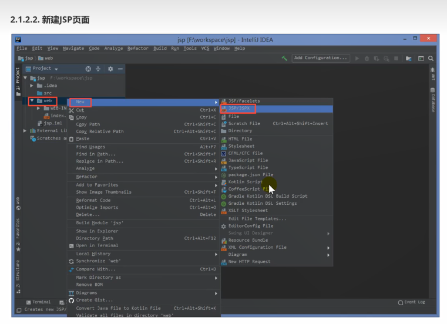
Task: Click Add Configuration button
Action: pyautogui.click(x=321, y=58)
